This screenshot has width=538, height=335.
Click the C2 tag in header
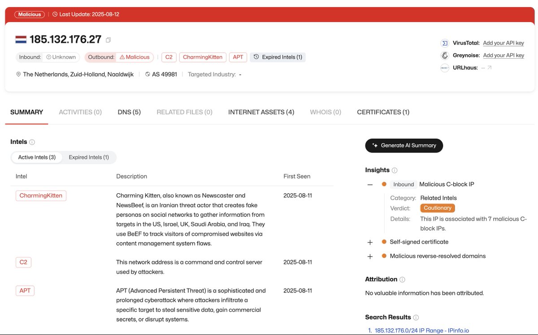169,57
